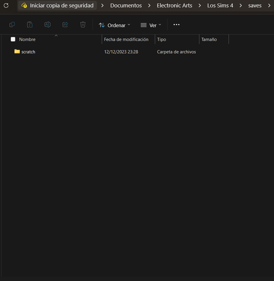
Task: Open the three-dot more options menu
Action: coord(176,25)
